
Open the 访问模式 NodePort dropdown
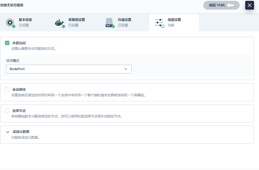pos(68,69)
